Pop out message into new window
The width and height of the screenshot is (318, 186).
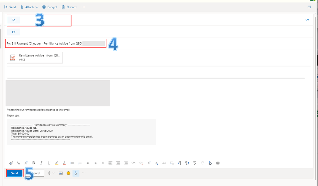(309, 7)
